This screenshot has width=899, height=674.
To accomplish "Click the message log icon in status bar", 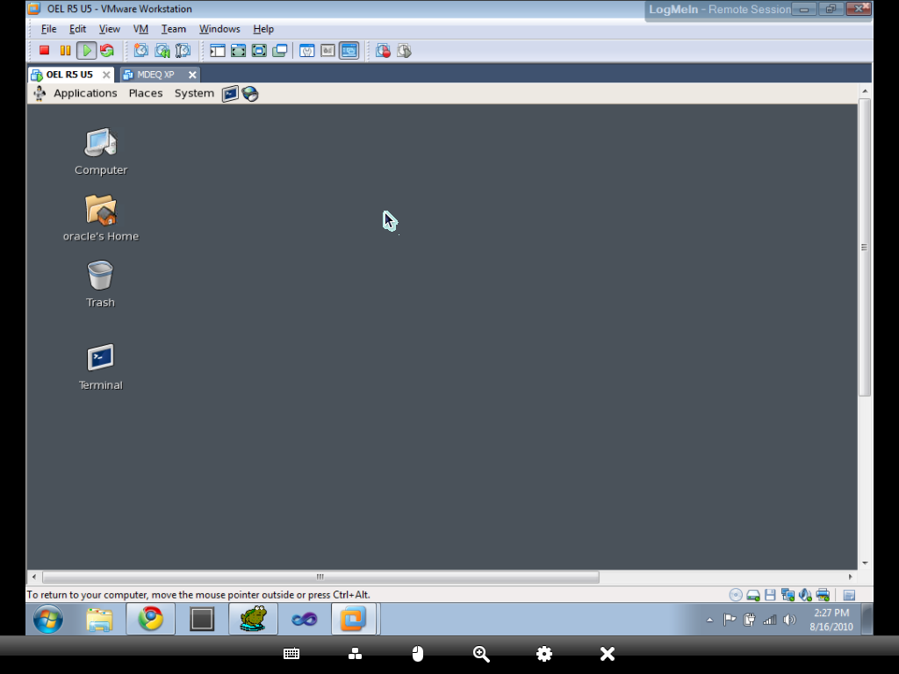I will click(849, 595).
